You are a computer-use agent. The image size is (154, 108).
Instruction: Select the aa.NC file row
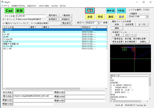pyautogui.click(x=55, y=37)
